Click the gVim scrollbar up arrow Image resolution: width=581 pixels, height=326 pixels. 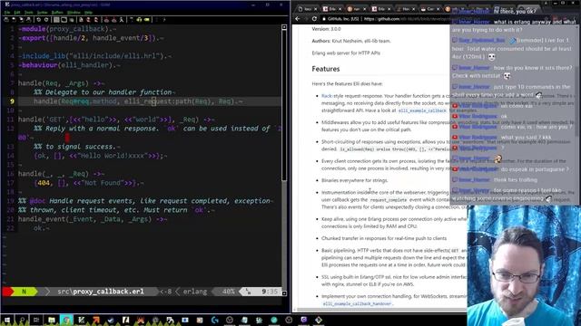tap(284, 27)
